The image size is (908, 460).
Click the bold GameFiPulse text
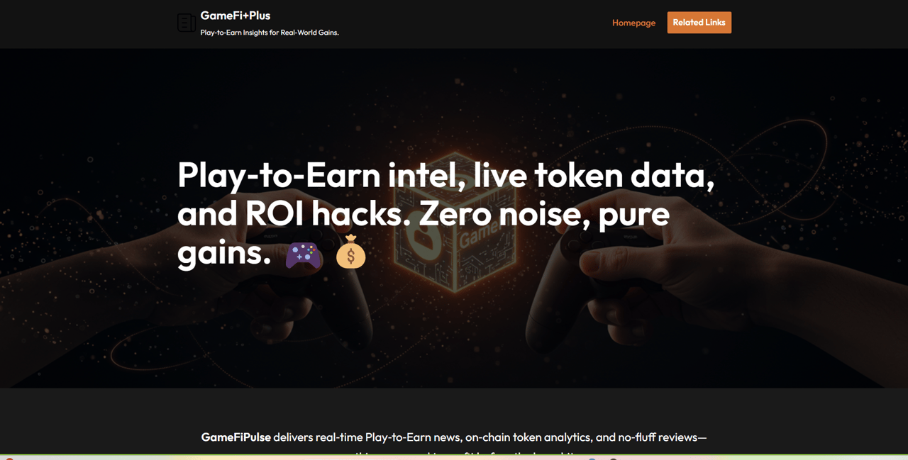point(236,437)
